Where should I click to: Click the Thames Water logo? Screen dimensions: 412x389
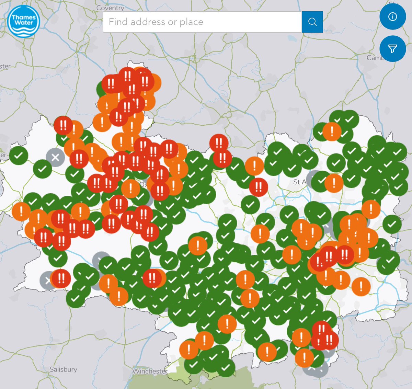23,21
